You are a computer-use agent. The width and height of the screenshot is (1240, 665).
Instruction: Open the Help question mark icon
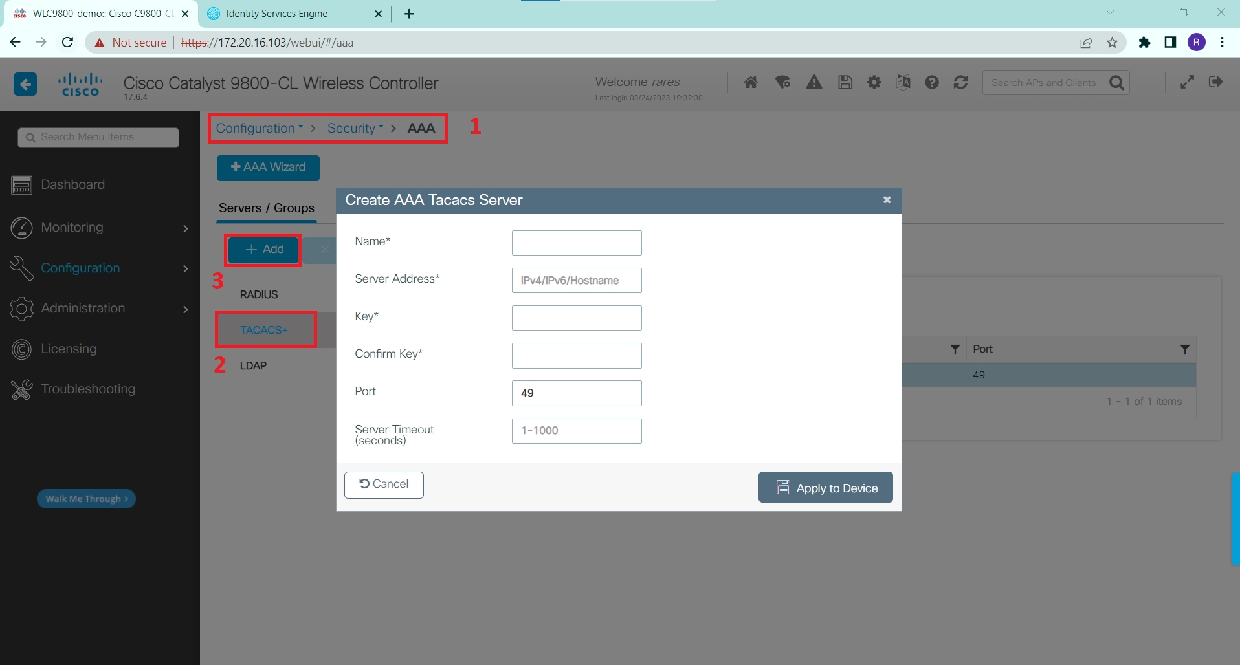pos(932,82)
